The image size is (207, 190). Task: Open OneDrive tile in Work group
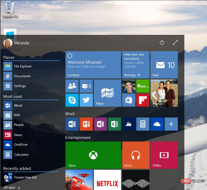pyautogui.click(x=157, y=124)
